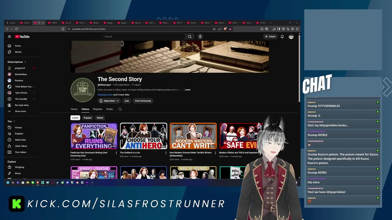Open Brave main menu icon
Screen dimensions: 392x220
(x=297, y=29)
